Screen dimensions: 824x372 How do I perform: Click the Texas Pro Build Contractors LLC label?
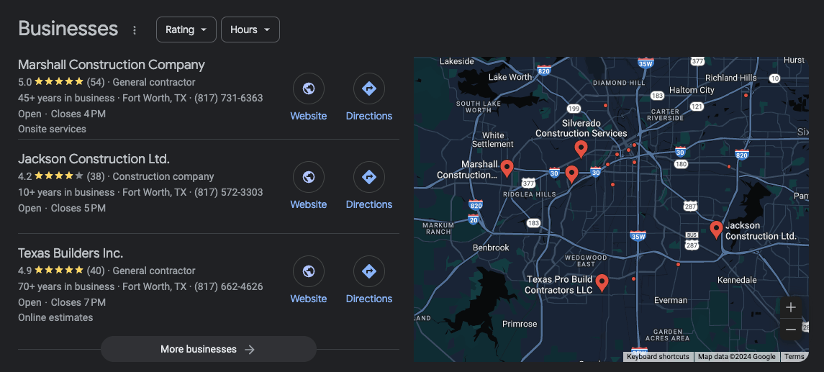tap(559, 284)
